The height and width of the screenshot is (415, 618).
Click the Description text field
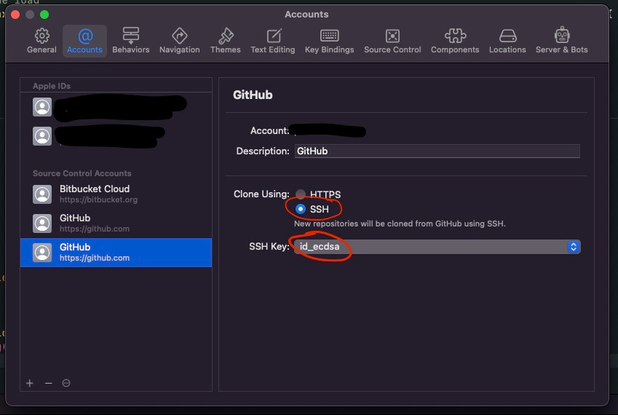(x=437, y=151)
